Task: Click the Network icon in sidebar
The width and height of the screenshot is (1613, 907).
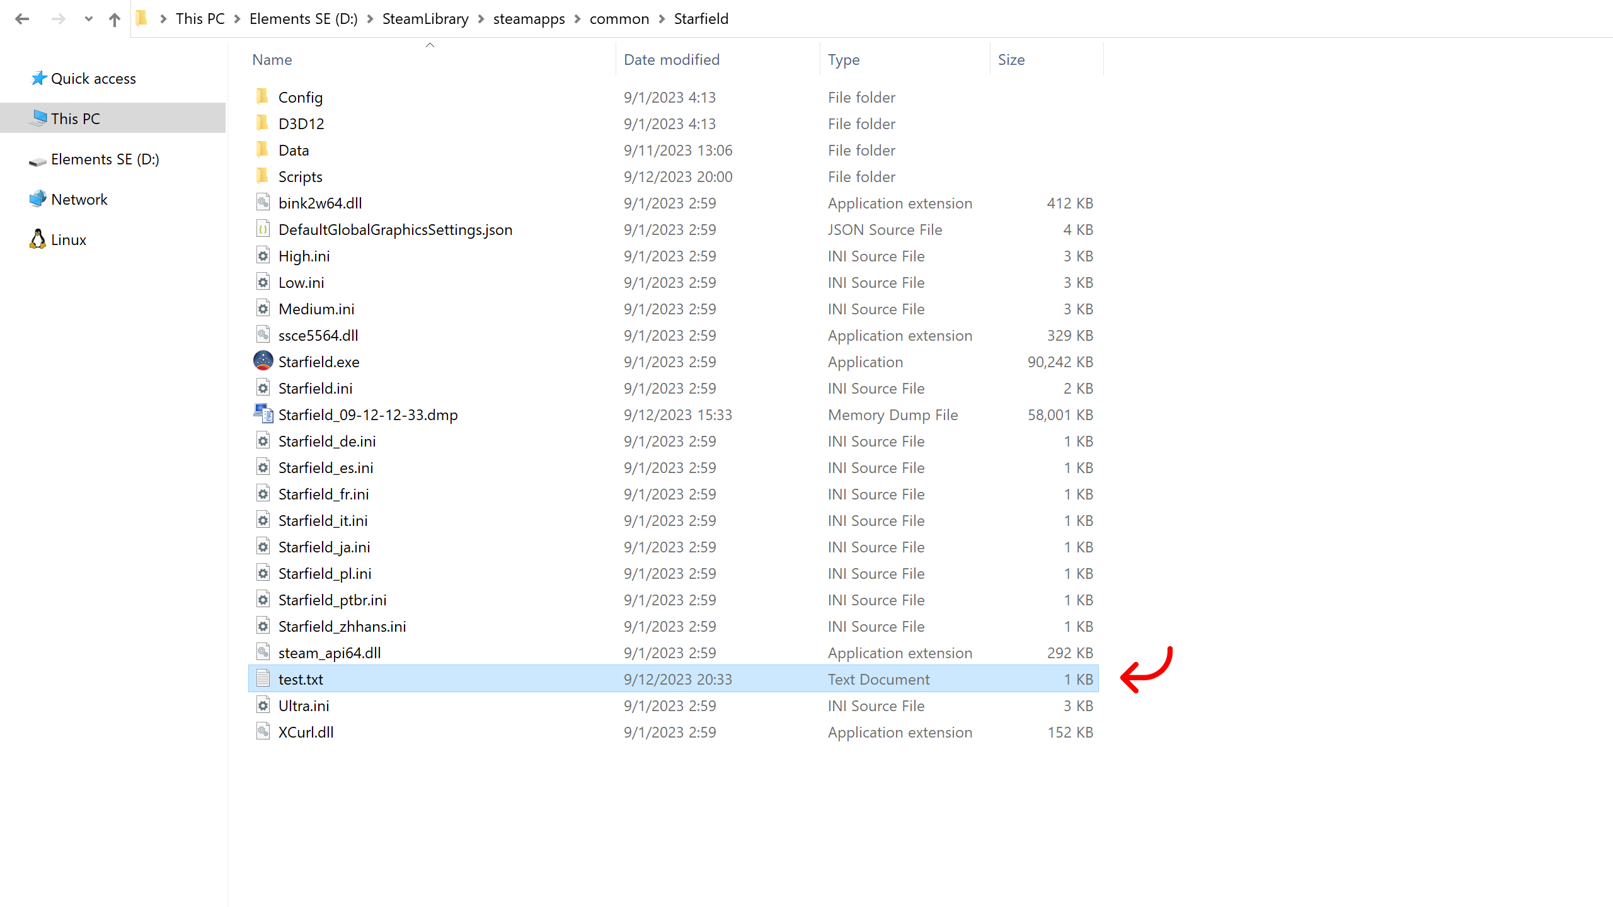Action: point(38,199)
